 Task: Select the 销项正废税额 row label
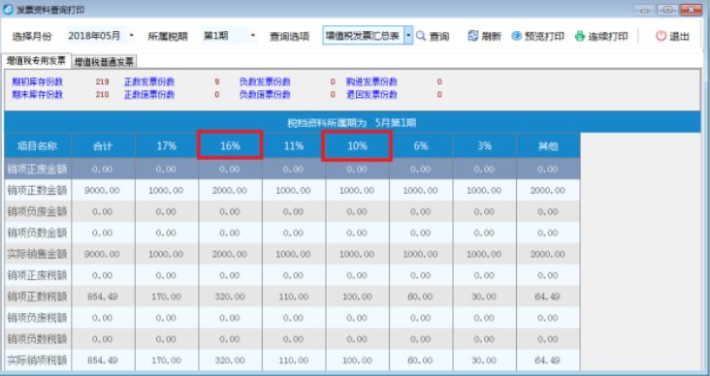tap(38, 275)
